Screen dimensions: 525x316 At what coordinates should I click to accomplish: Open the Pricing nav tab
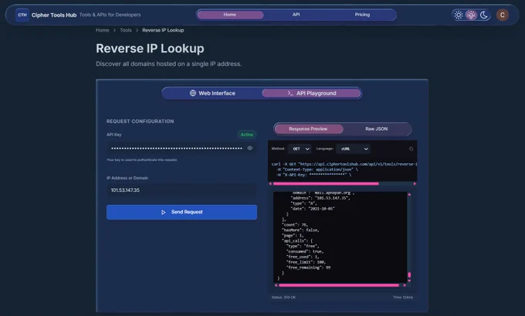362,15
